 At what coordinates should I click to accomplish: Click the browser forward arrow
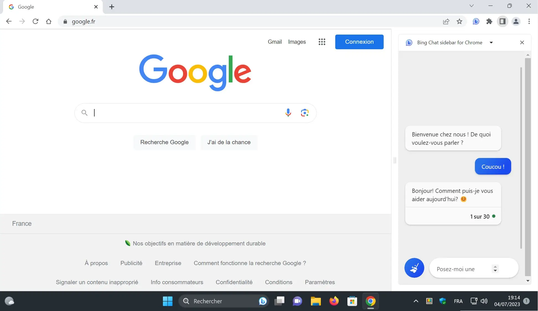pyautogui.click(x=22, y=21)
